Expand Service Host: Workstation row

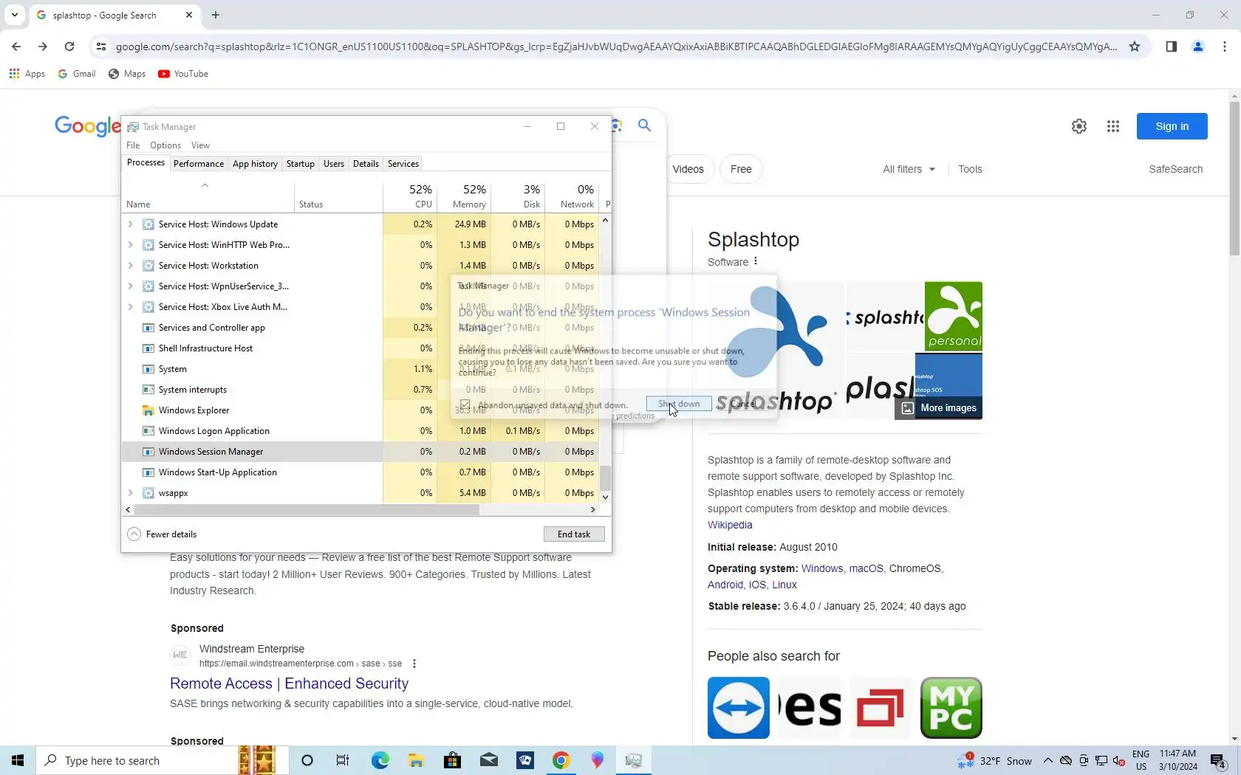(x=130, y=265)
